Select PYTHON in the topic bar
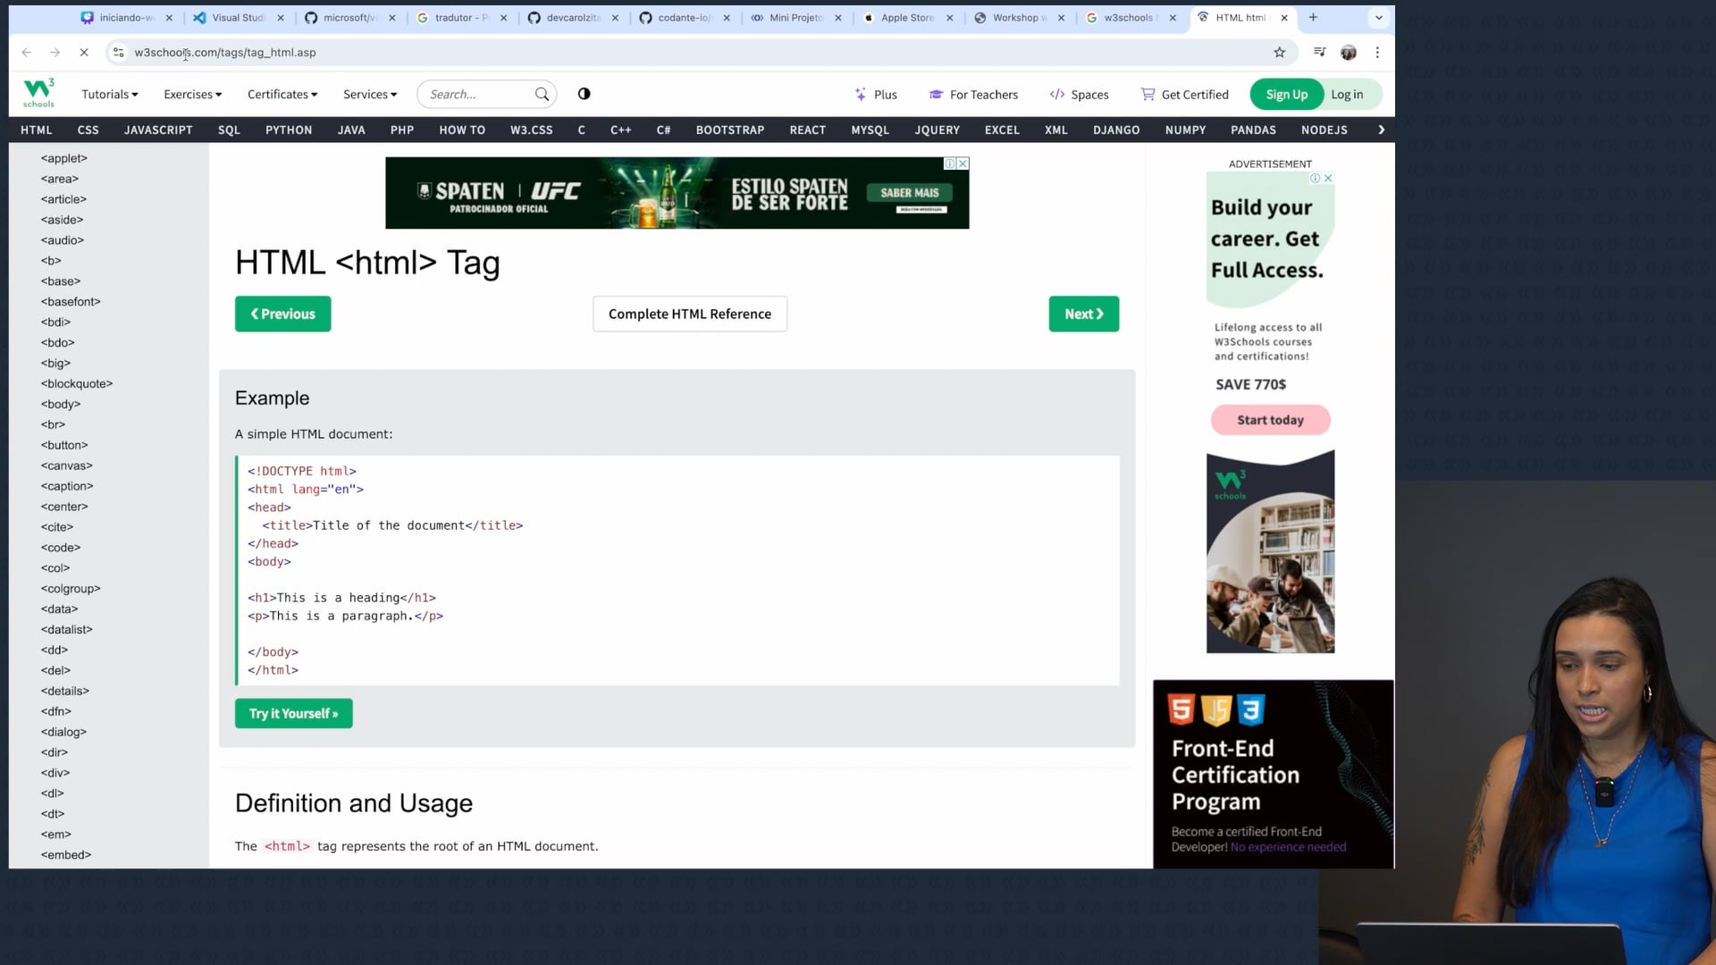This screenshot has height=965, width=1716. tap(289, 130)
